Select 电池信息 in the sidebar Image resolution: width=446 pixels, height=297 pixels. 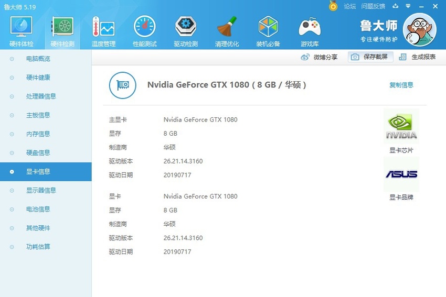[x=46, y=210]
